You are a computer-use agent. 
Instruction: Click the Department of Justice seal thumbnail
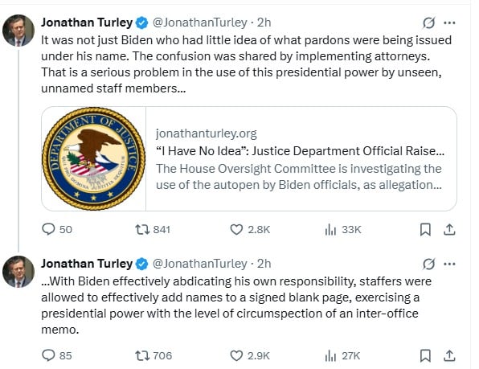click(x=93, y=158)
